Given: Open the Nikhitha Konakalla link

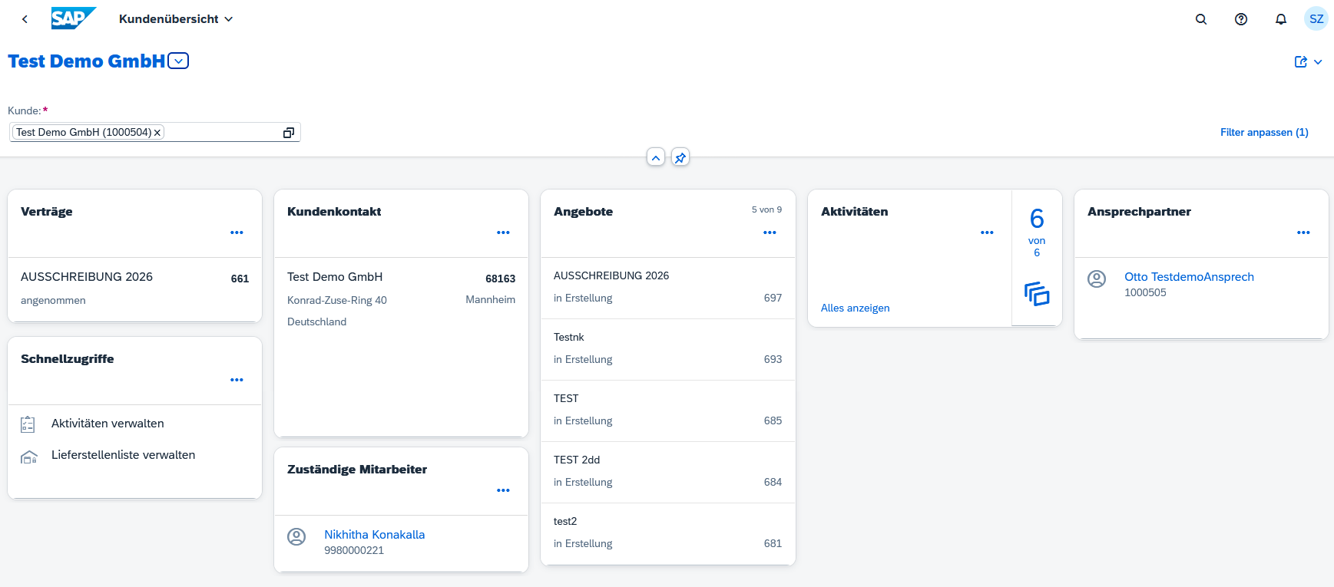Looking at the screenshot, I should point(374,535).
